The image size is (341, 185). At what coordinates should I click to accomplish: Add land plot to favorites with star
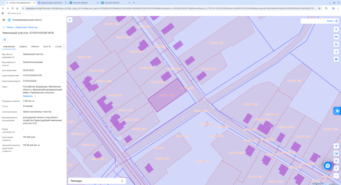pyautogui.click(x=5, y=39)
